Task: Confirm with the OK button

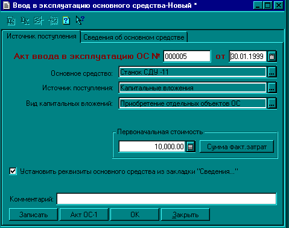Action: tap(135, 215)
